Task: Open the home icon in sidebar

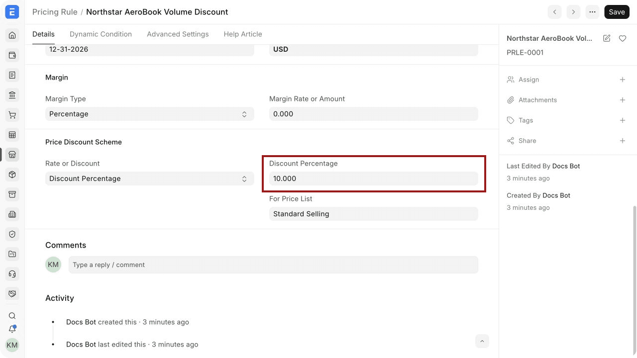Action: point(12,35)
